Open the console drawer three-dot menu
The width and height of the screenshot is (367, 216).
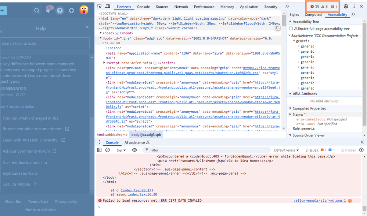click(x=99, y=142)
